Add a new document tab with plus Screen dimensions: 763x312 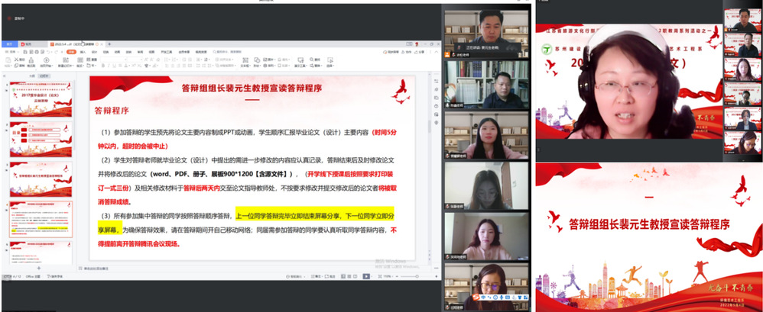[108, 44]
